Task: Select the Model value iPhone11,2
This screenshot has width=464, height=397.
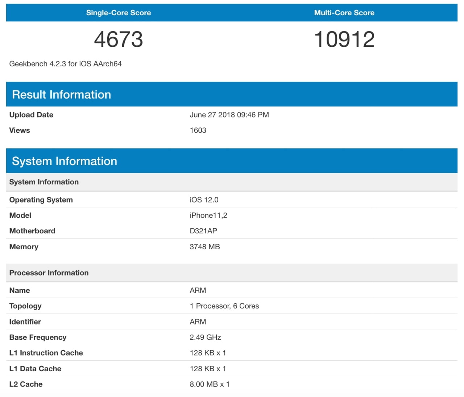Action: tap(208, 215)
